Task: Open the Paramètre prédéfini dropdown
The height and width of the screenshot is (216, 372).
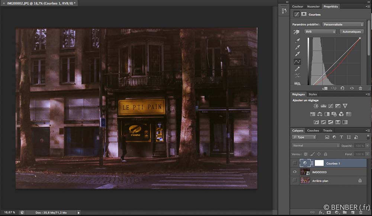Action: coord(343,25)
